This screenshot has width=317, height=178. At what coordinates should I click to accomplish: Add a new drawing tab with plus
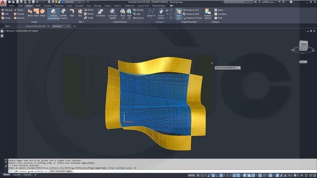(74, 26)
